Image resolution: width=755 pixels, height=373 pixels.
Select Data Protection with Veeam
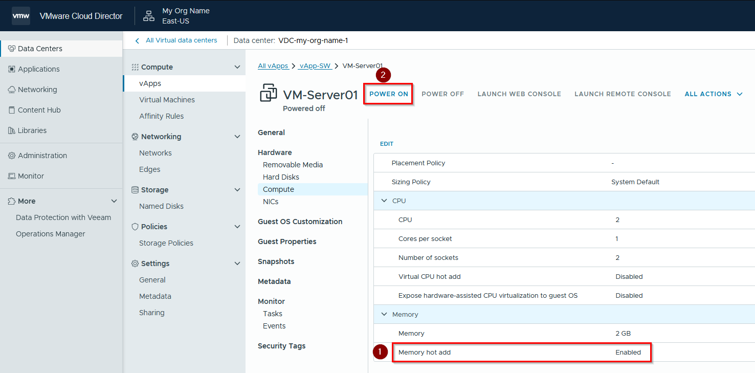(x=63, y=217)
